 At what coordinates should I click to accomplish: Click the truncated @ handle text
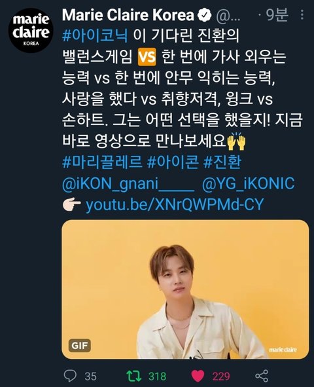point(228,16)
